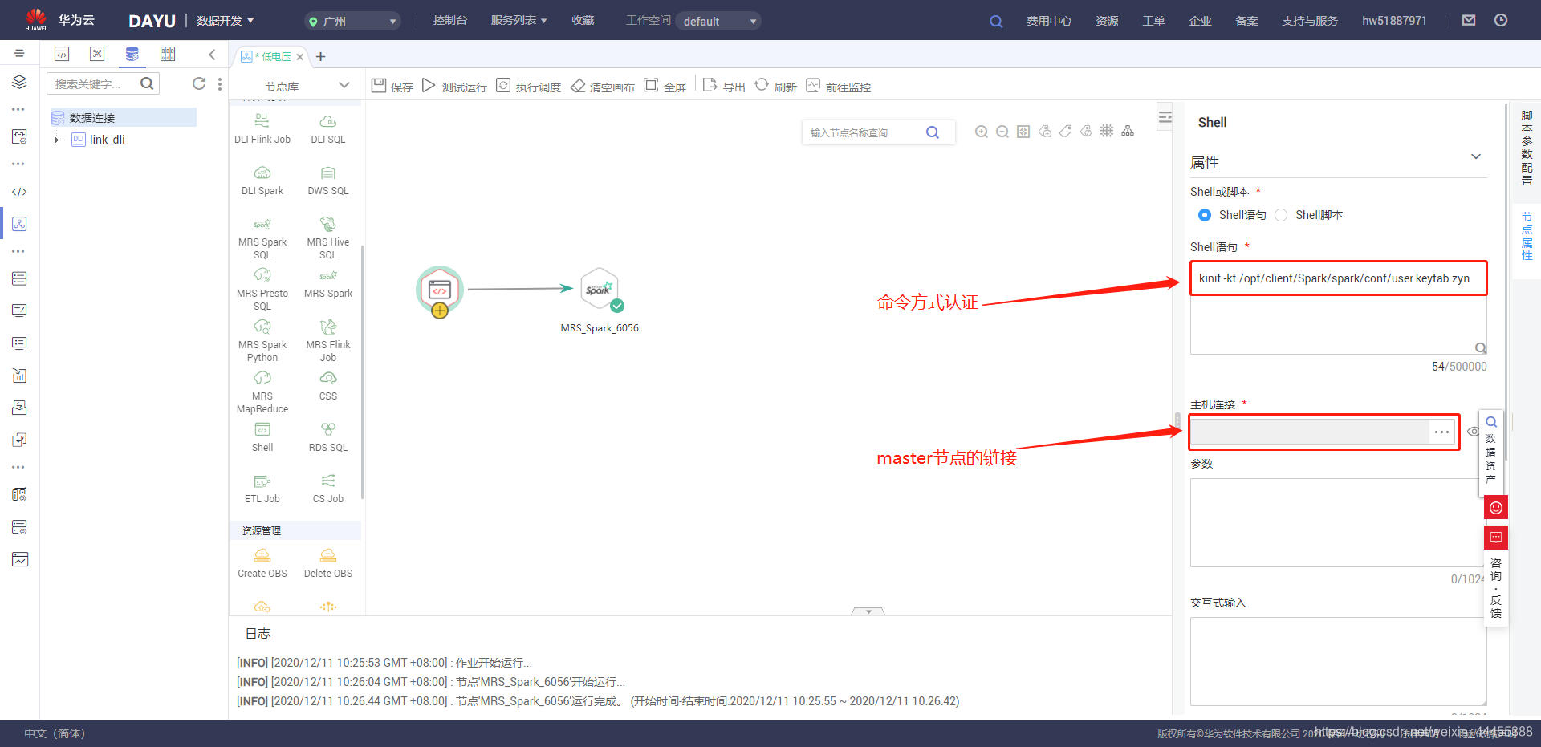
Task: Open host connection selector ellipsis button
Action: [x=1441, y=432]
